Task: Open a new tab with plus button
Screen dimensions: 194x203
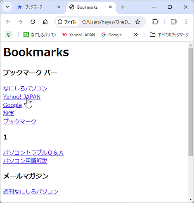Action: (123, 7)
